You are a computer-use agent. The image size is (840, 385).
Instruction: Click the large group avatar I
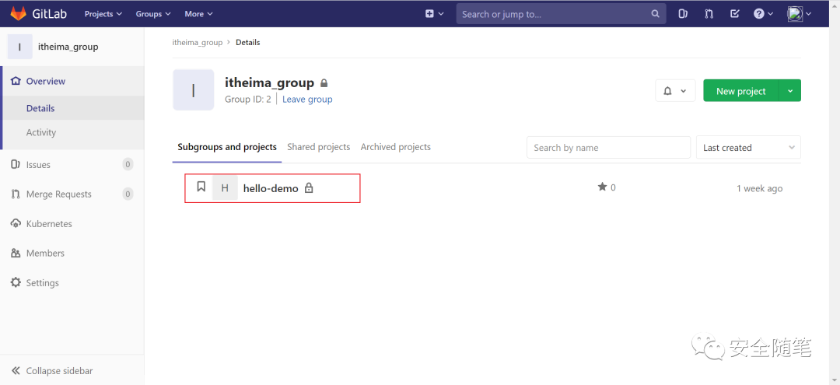(x=194, y=90)
